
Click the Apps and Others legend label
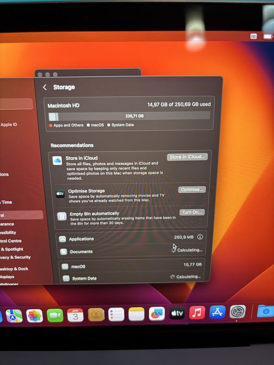[x=68, y=125]
